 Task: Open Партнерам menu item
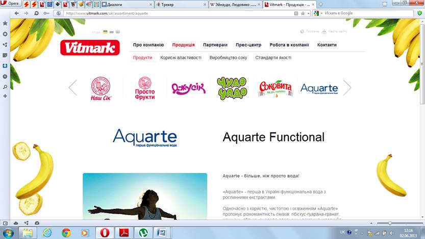coord(215,45)
